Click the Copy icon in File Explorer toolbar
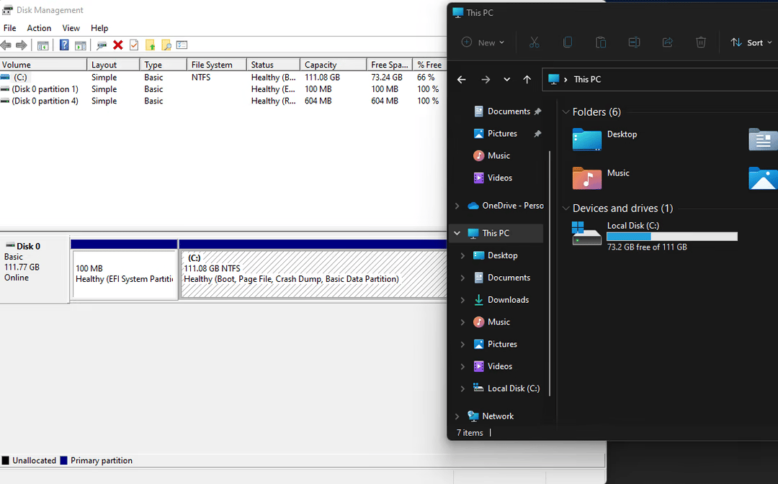 568,42
